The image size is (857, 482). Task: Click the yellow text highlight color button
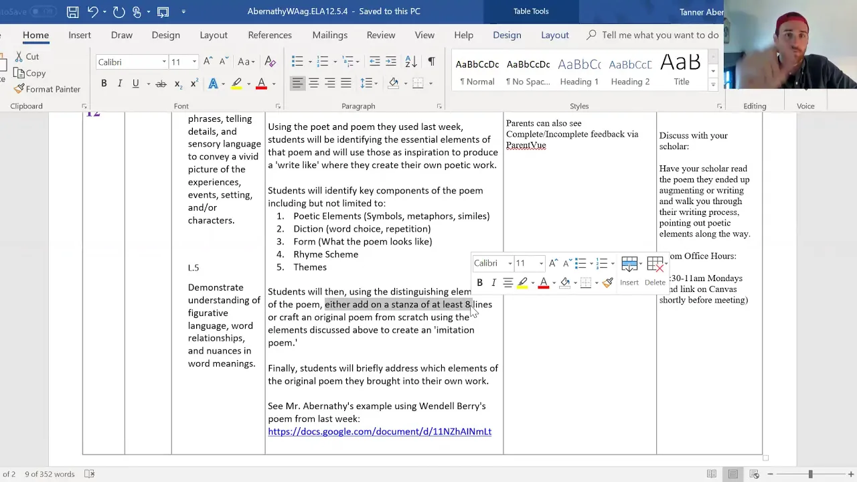(x=236, y=84)
